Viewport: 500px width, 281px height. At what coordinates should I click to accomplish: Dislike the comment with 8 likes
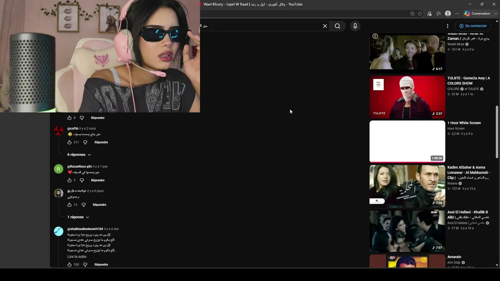pyautogui.click(x=82, y=118)
